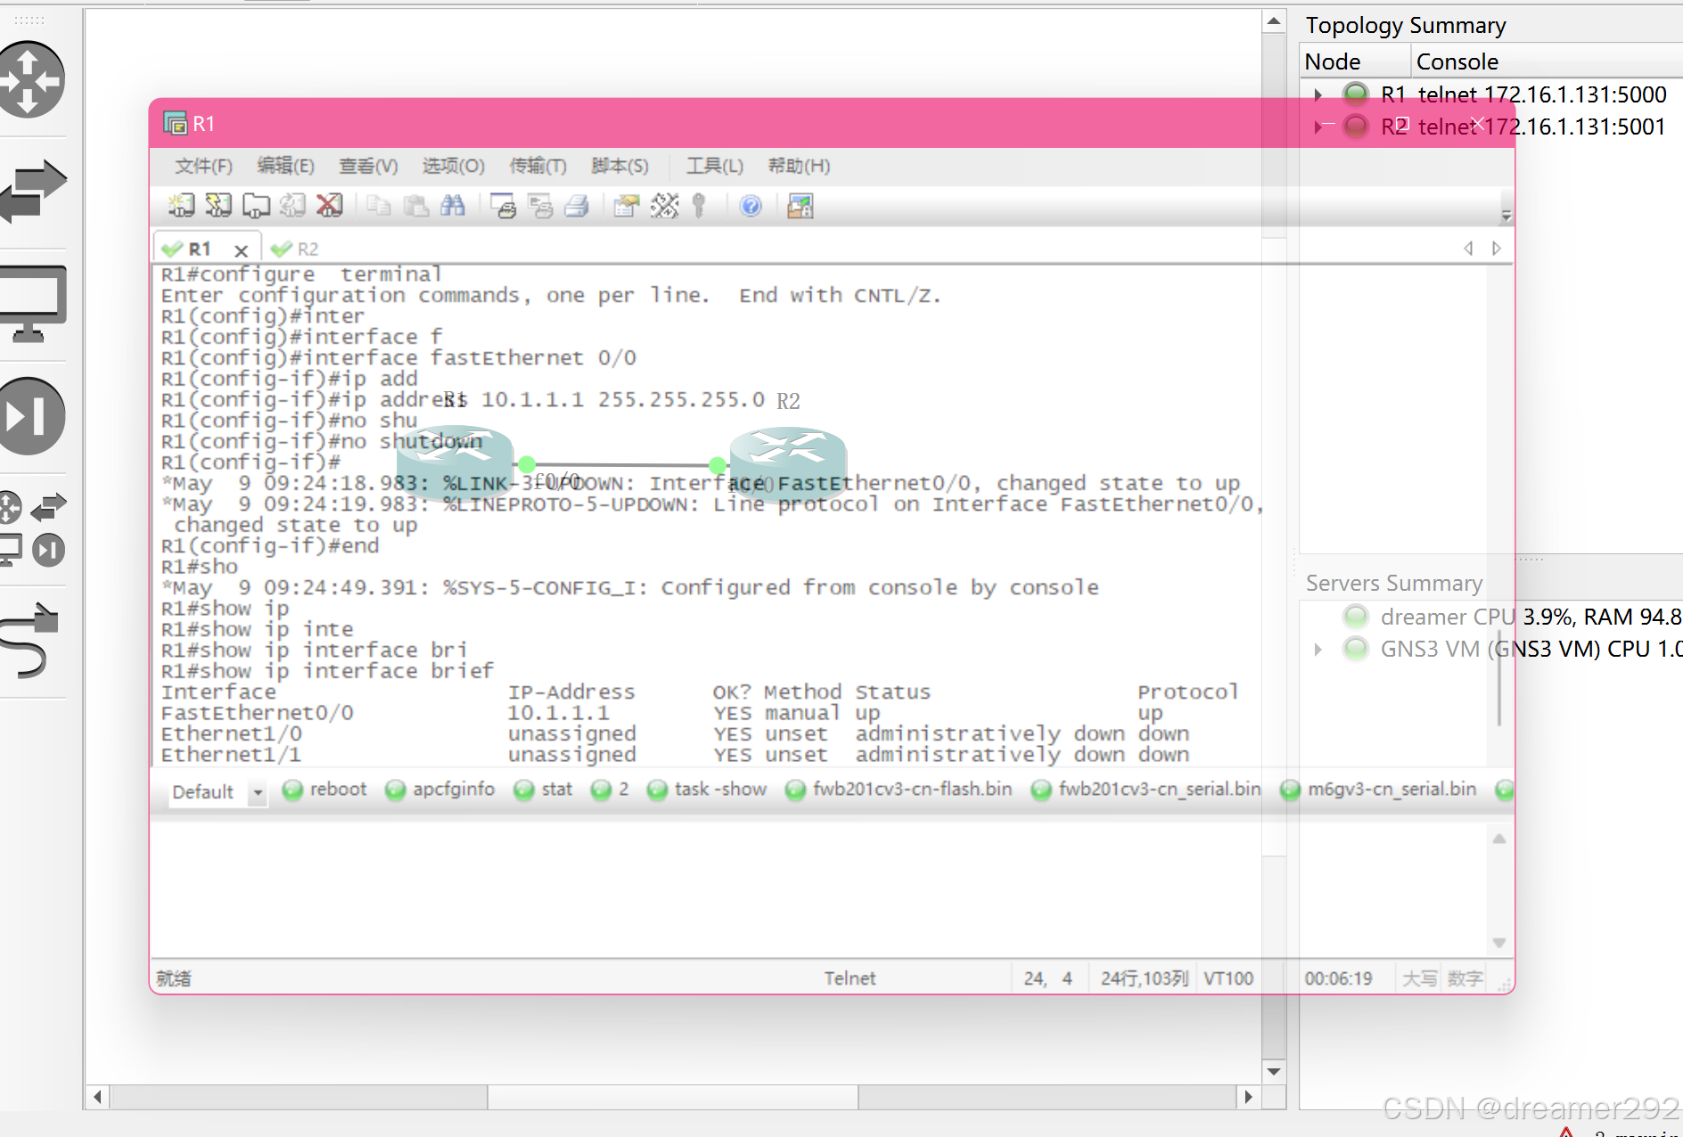Close the R1 session tab

point(241,250)
